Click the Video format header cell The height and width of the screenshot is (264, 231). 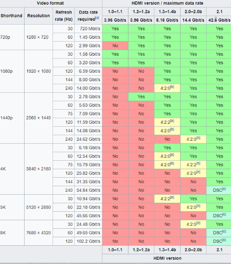[x=50, y=3]
